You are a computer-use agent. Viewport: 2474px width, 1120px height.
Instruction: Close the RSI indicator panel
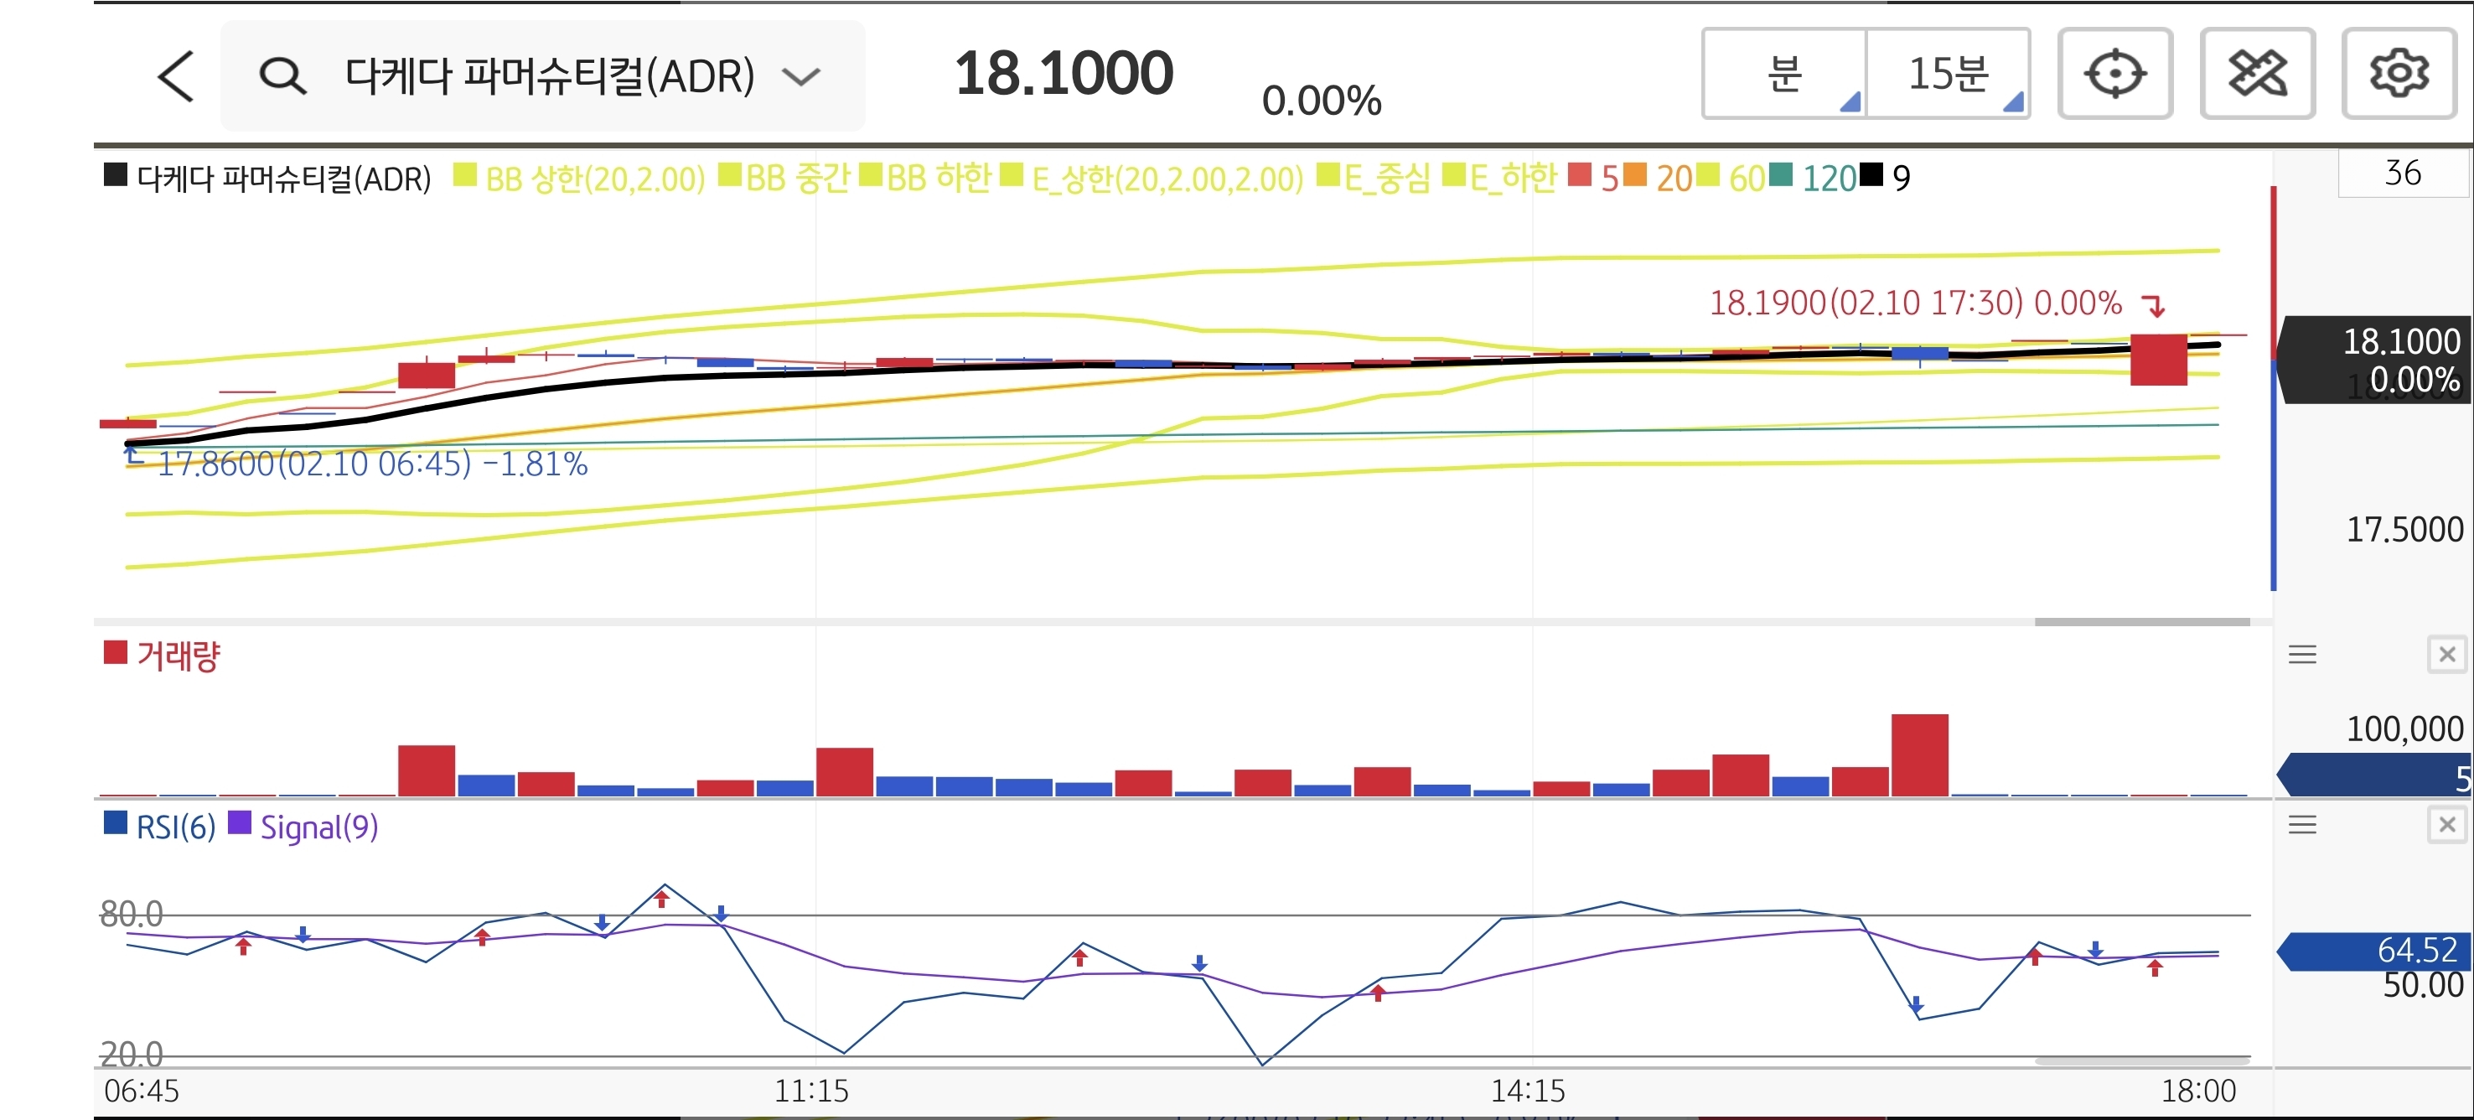pyautogui.click(x=2446, y=825)
